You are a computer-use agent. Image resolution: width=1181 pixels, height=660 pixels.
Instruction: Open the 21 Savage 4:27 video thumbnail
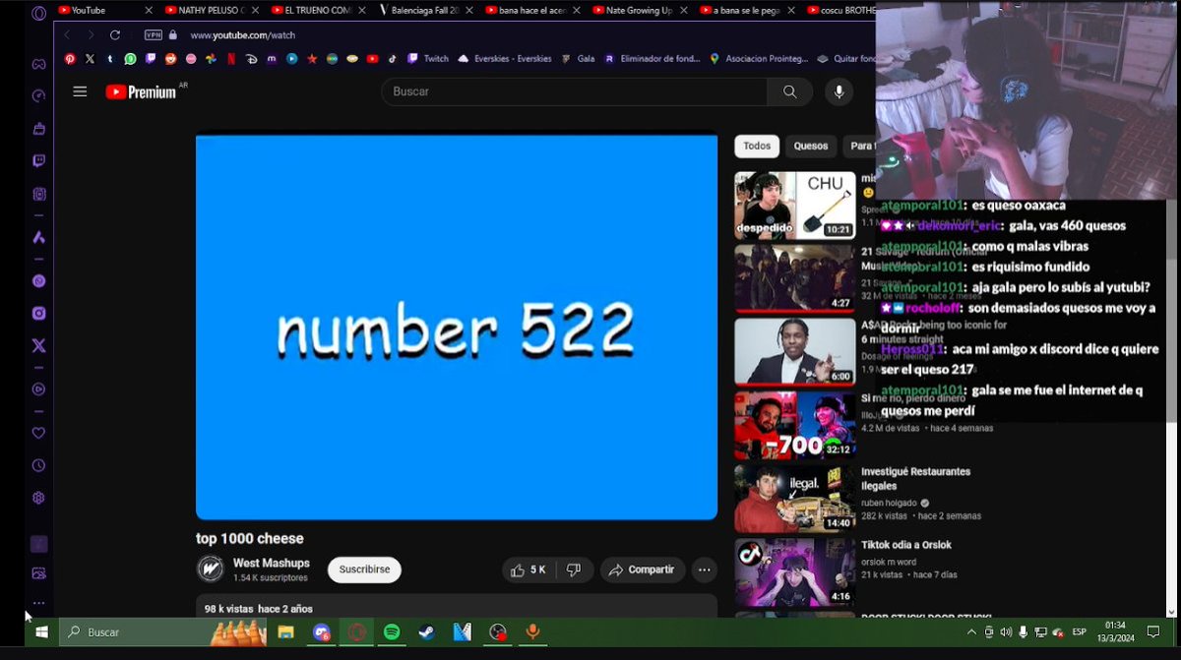794,278
